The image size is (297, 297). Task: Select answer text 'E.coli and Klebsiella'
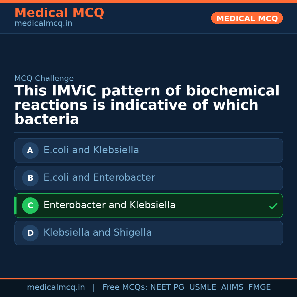[91, 150]
